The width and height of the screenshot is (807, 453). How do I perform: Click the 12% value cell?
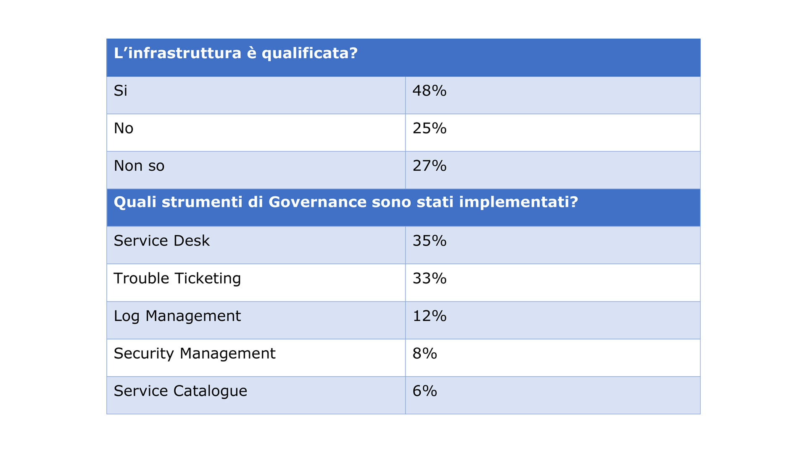552,320
